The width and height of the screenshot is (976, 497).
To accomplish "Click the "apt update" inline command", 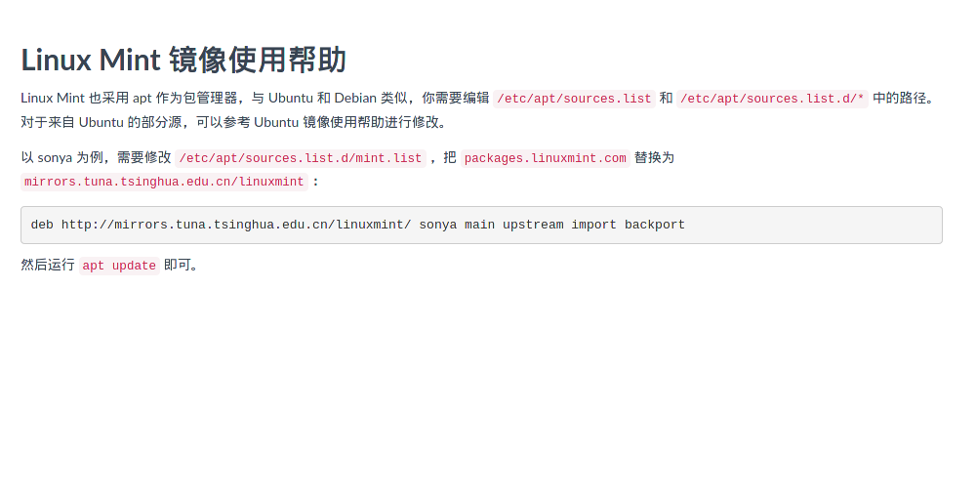I will [x=119, y=266].
